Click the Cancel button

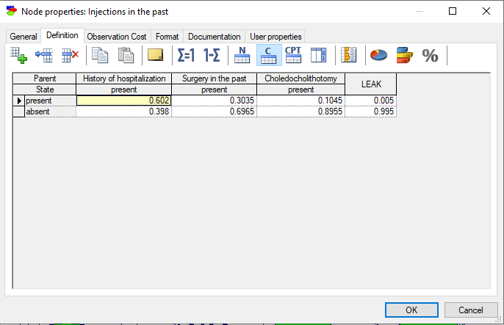[470, 310]
